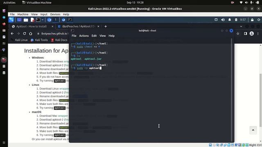The width and height of the screenshot is (262, 147).
Task: Click the scroll-to-top arrow button on page
Action: (x=253, y=130)
